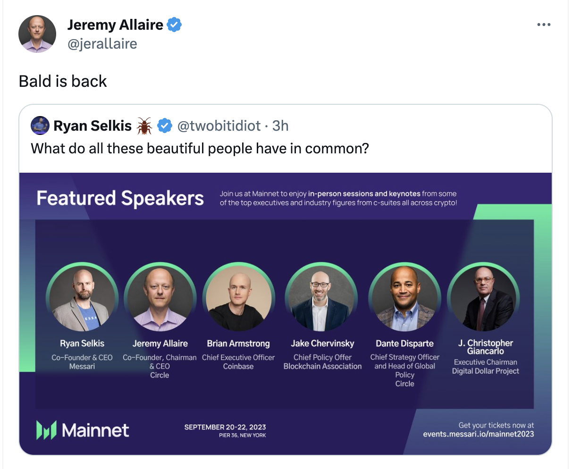
Task: Click the Jeremy Allaire display name
Action: pos(115,25)
